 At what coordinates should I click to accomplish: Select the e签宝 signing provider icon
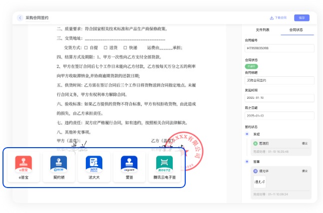pyautogui.click(x=23, y=164)
